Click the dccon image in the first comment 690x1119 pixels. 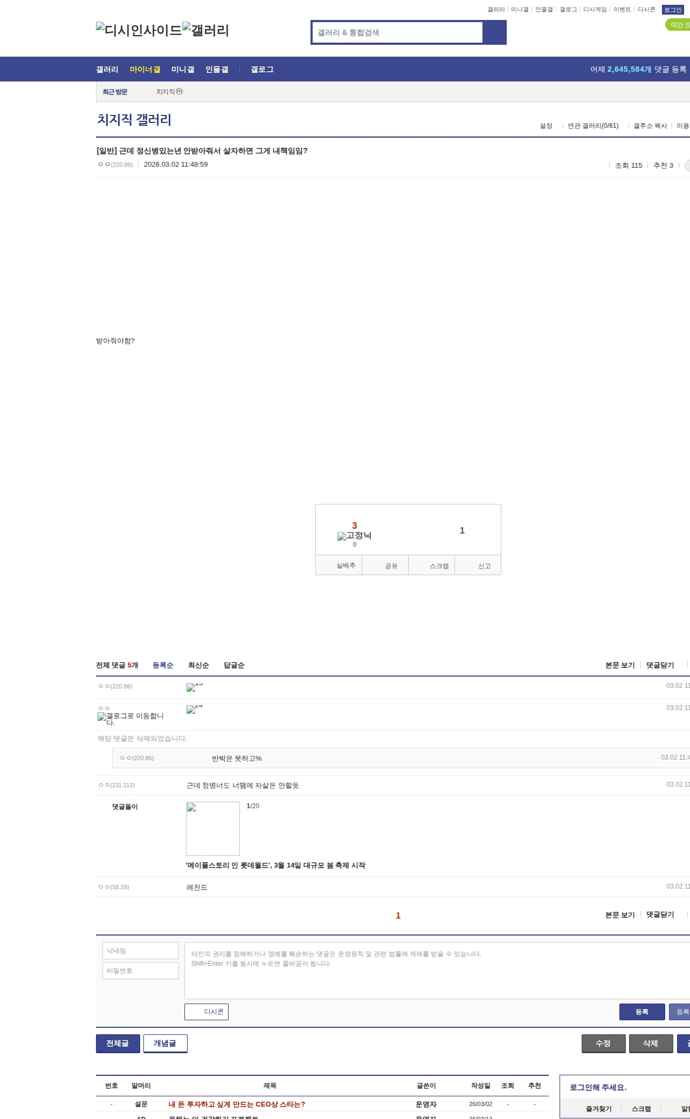click(191, 687)
